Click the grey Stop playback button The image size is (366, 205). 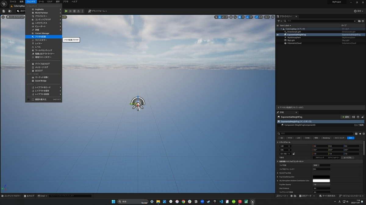click(x=74, y=11)
